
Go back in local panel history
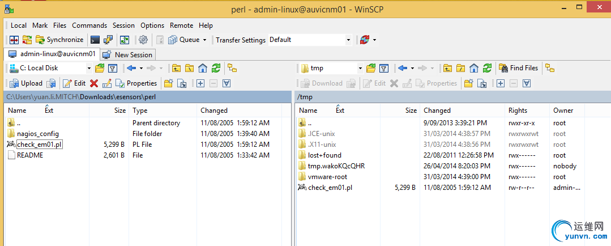tap(132, 68)
